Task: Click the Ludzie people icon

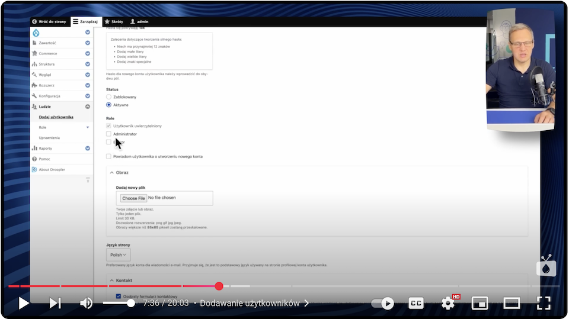Action: click(x=34, y=107)
